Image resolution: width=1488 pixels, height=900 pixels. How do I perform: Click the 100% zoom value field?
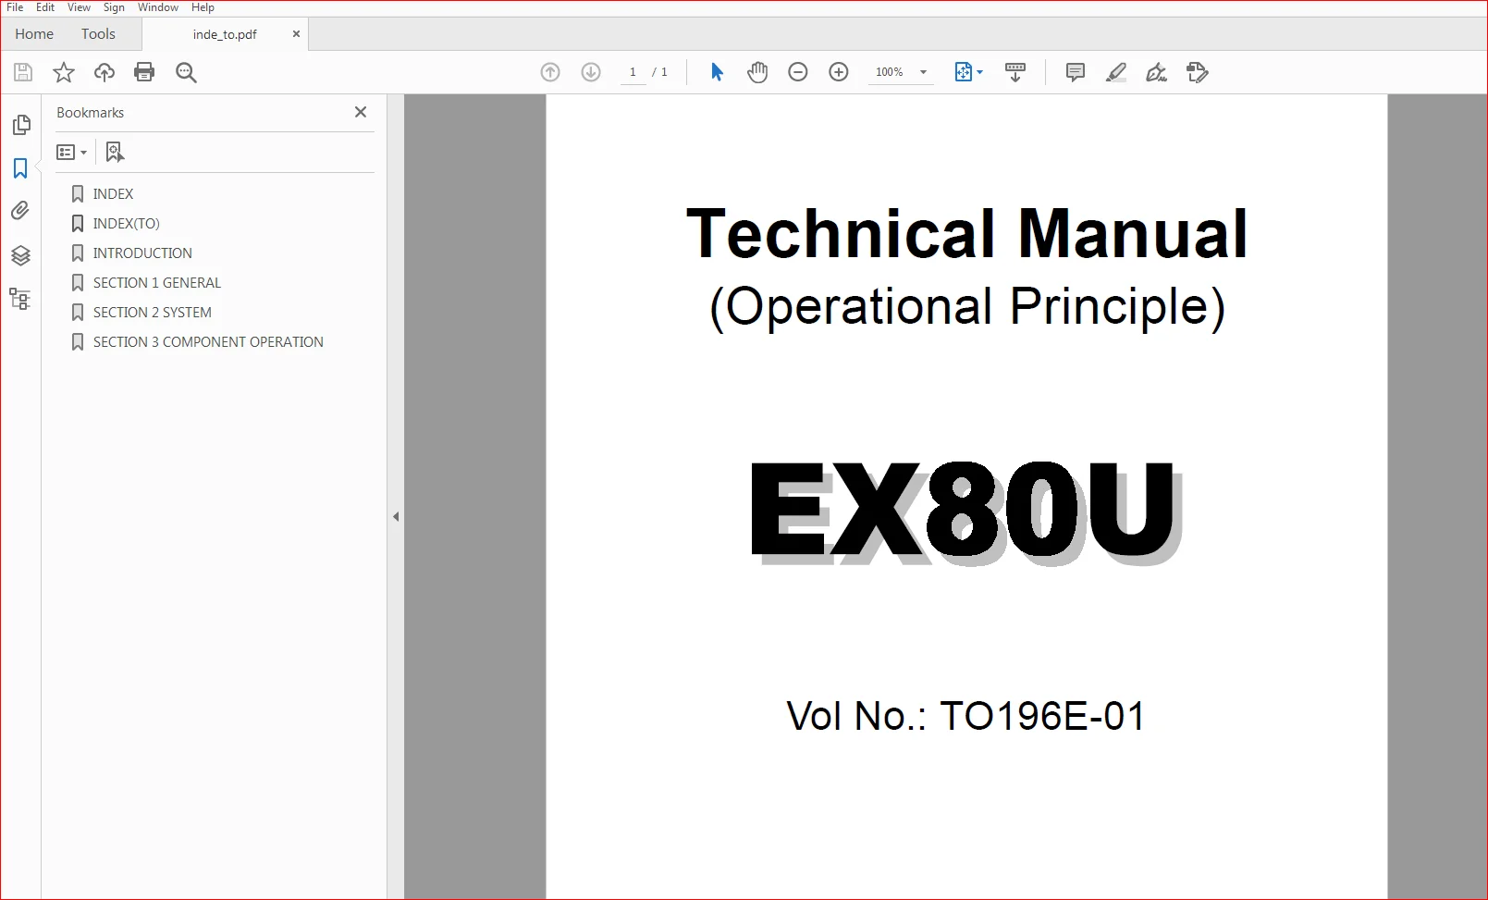point(890,72)
